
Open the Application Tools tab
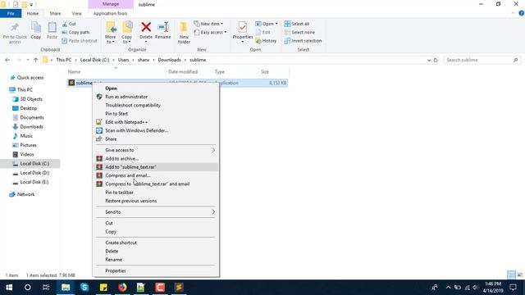pos(110,13)
